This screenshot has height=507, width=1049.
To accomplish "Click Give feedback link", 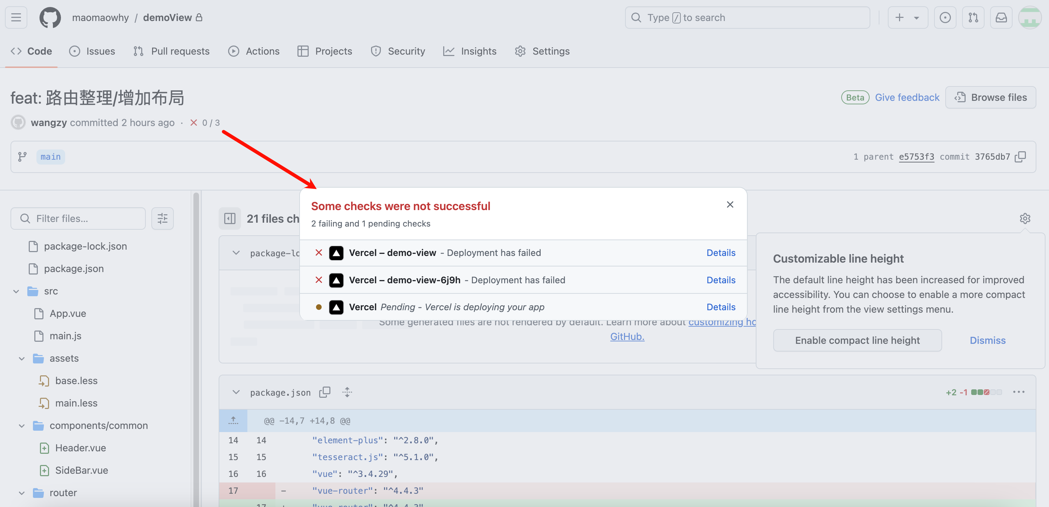I will point(907,98).
